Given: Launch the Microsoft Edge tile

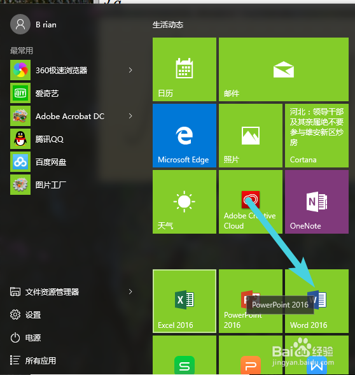Looking at the screenshot, I should (184, 136).
